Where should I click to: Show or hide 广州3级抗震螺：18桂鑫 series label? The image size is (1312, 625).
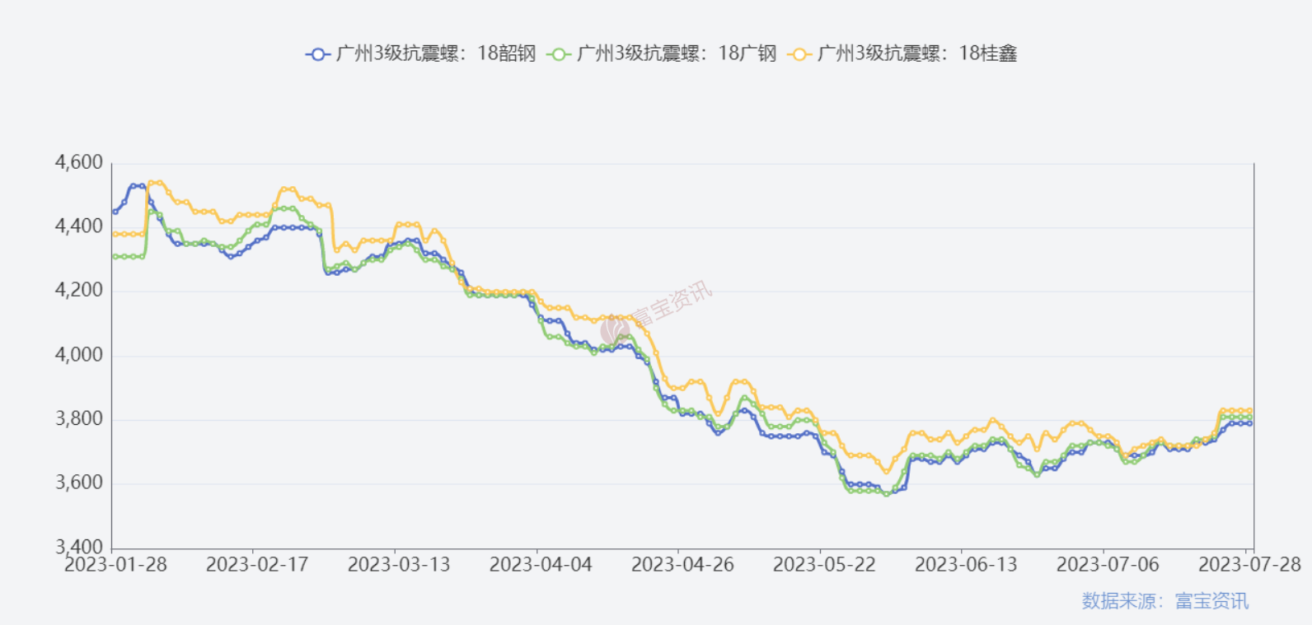click(x=916, y=54)
